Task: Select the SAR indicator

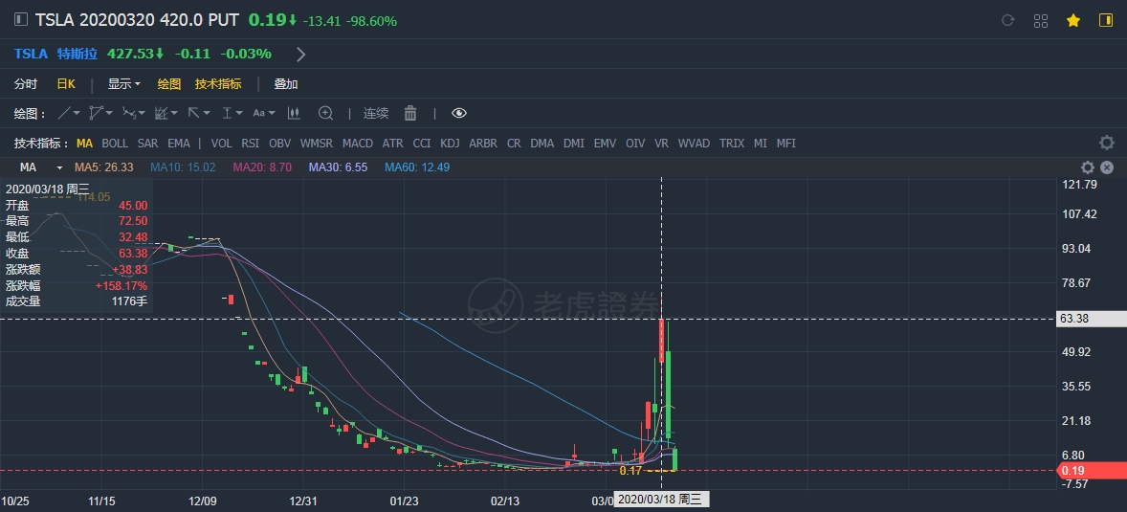Action: tap(148, 144)
